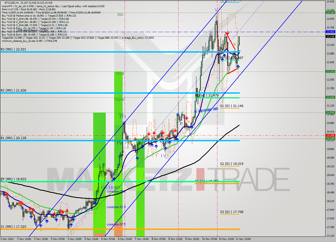Click the 'S1 (D) | 21.146' daily support label
The height and width of the screenshot is (242, 336).
point(232,106)
